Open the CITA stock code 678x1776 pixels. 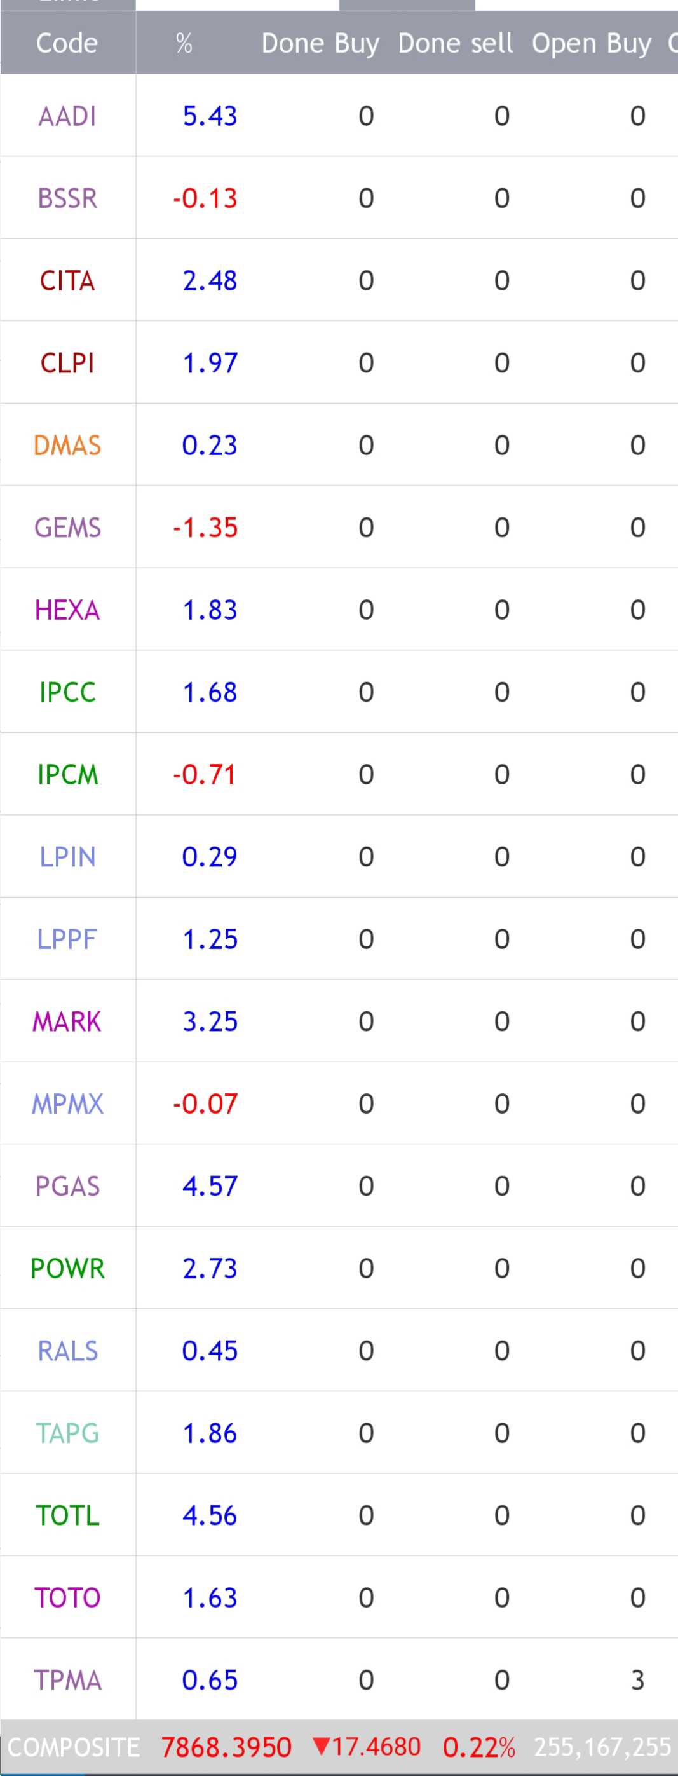[x=67, y=280]
